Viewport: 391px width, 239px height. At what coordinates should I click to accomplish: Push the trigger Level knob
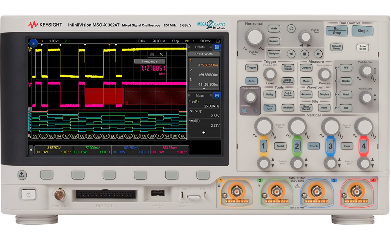pyautogui.click(x=270, y=74)
